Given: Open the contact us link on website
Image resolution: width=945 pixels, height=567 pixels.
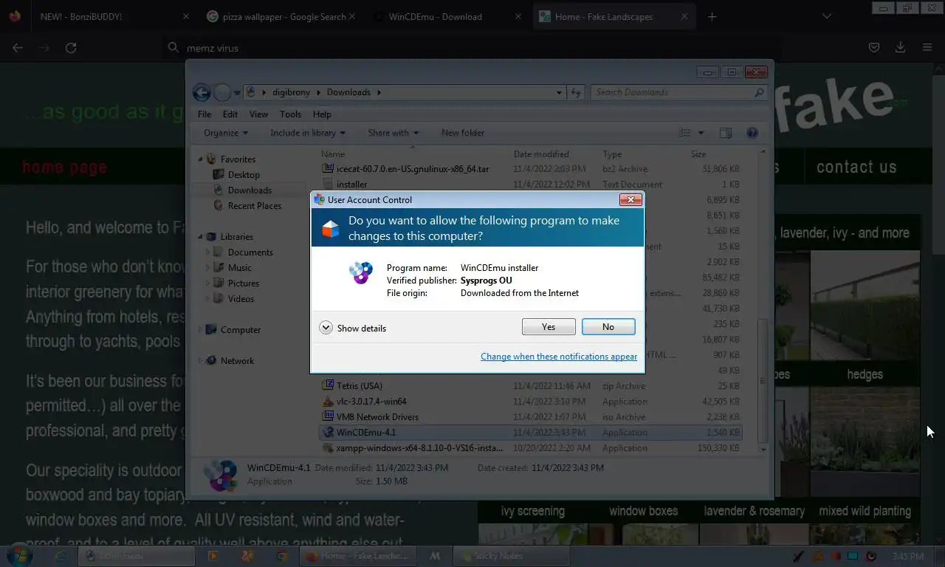Looking at the screenshot, I should point(856,168).
